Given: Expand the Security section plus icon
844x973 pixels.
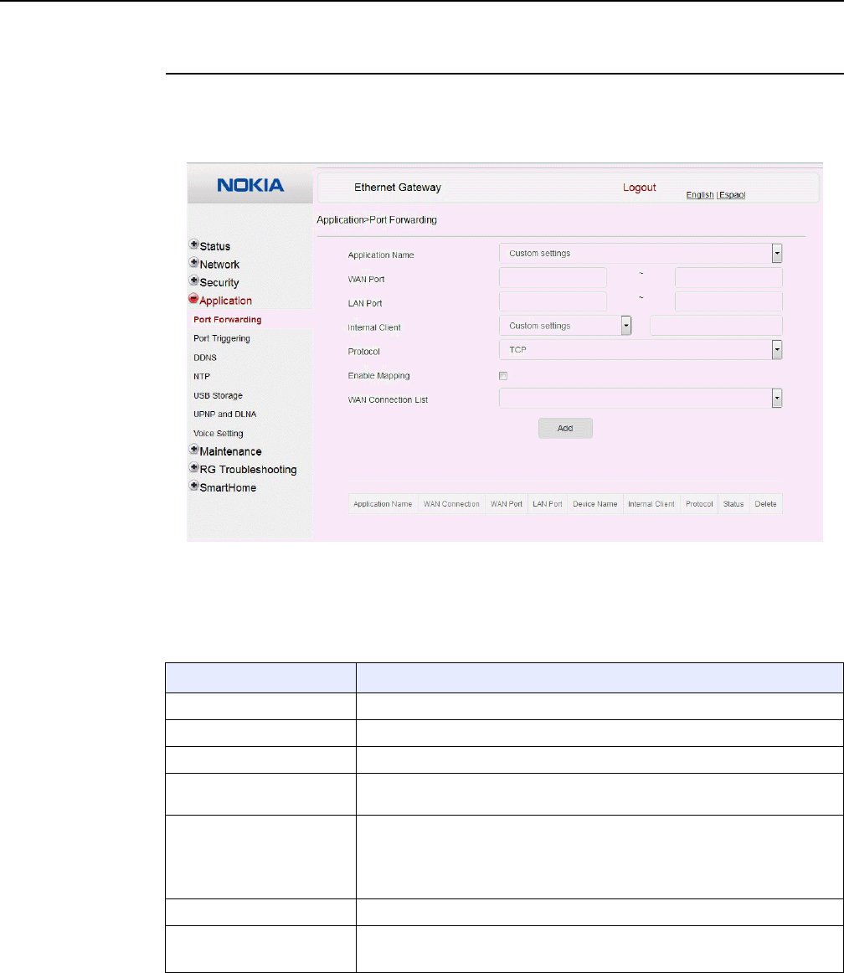Looking at the screenshot, I should point(193,281).
